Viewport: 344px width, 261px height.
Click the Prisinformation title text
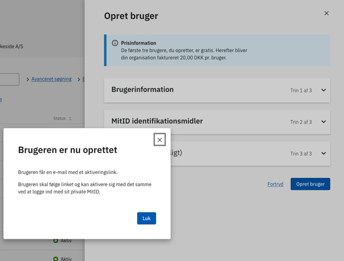pyautogui.click(x=139, y=43)
